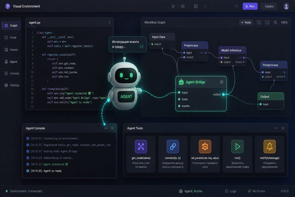Click the Run button

(x=250, y=6)
